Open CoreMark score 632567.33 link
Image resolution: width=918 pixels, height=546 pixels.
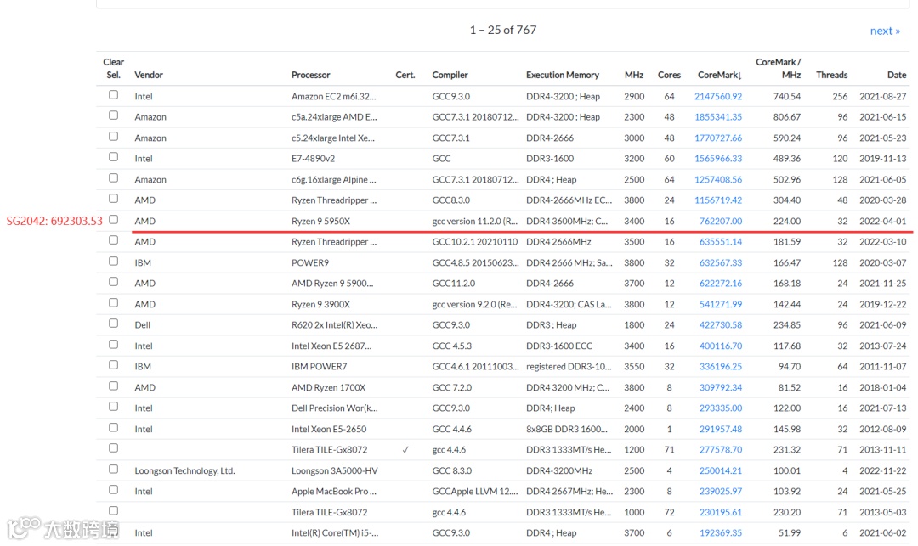(721, 262)
